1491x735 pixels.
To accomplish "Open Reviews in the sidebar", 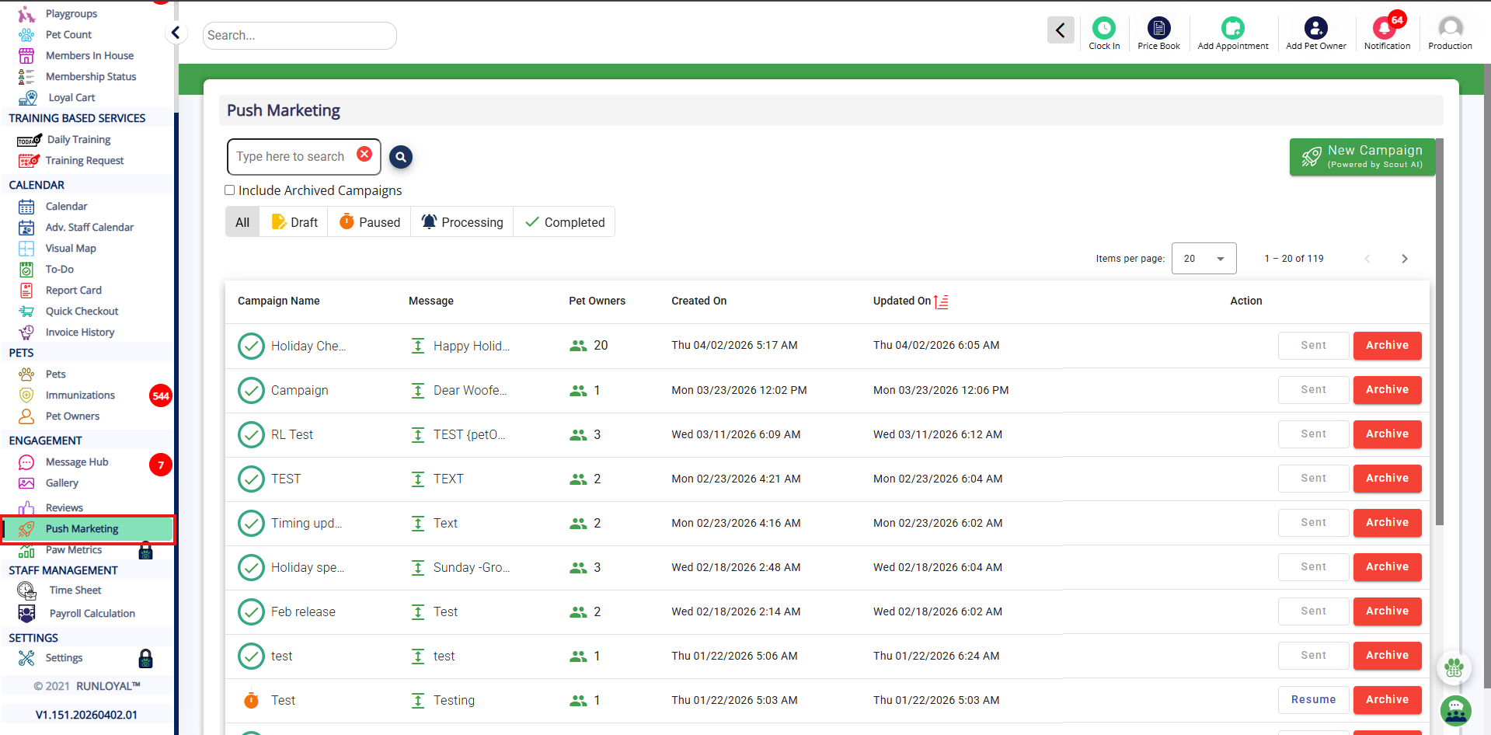I will click(x=64, y=508).
